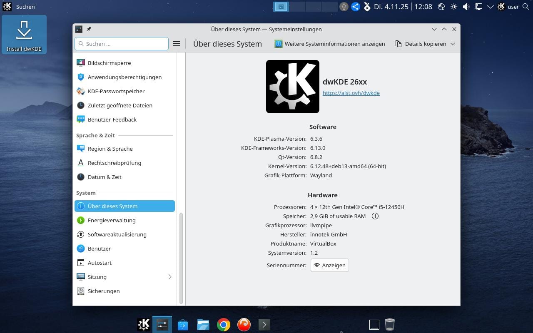Viewport: 533px width, 333px height.
Task: Click the sidebar vertical scrollbar
Action: click(x=181, y=258)
